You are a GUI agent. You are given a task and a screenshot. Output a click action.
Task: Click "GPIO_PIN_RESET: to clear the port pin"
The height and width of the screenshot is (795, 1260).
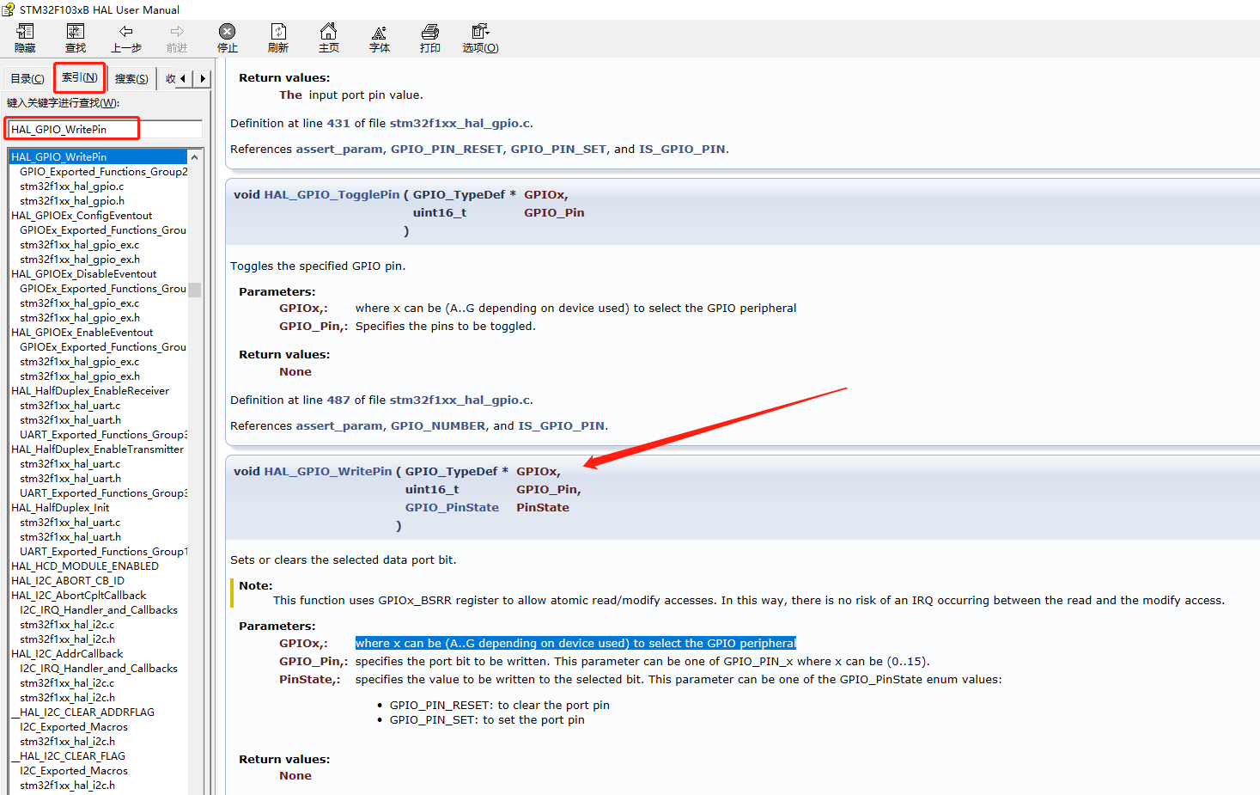tap(500, 705)
